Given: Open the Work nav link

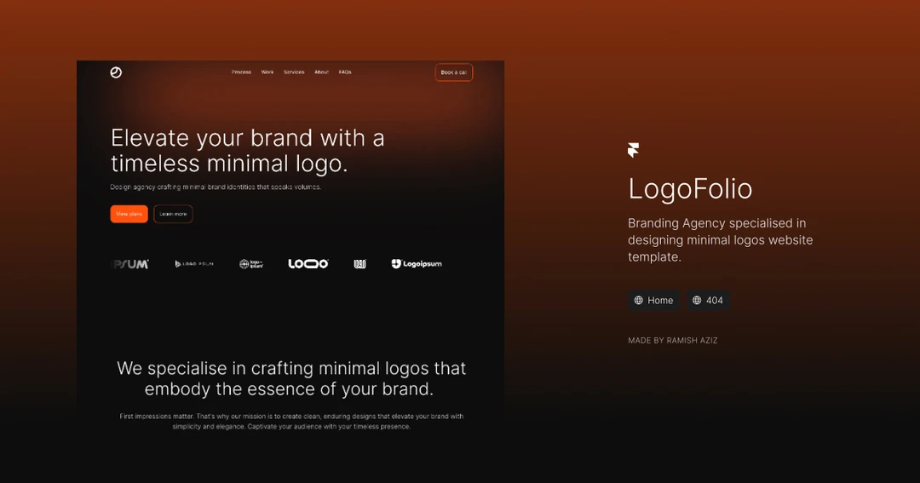Looking at the screenshot, I should pos(267,72).
